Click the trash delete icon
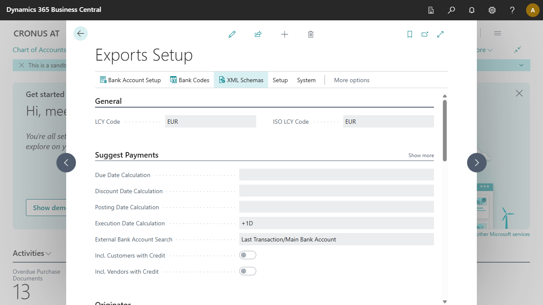The height and width of the screenshot is (305, 543). pos(311,34)
